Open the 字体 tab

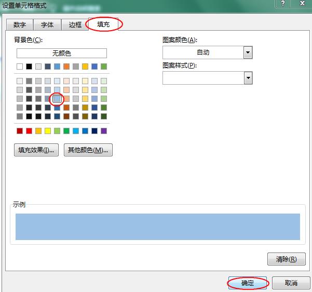47,25
